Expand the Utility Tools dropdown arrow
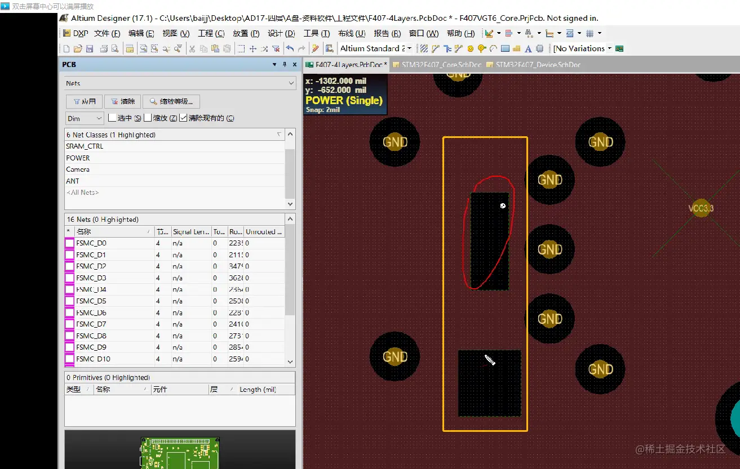Viewport: 740px width, 469px height. 499,33
